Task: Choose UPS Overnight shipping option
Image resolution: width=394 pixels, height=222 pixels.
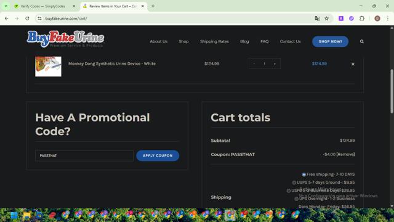Action: click(297, 199)
